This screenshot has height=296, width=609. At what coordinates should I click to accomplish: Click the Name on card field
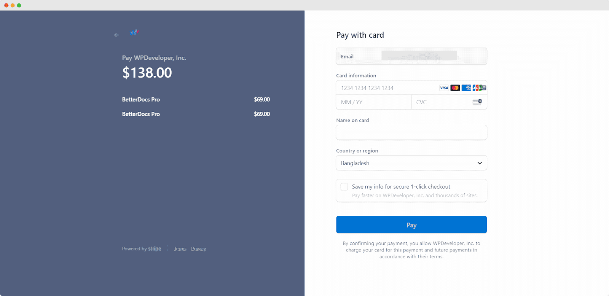[x=411, y=132]
